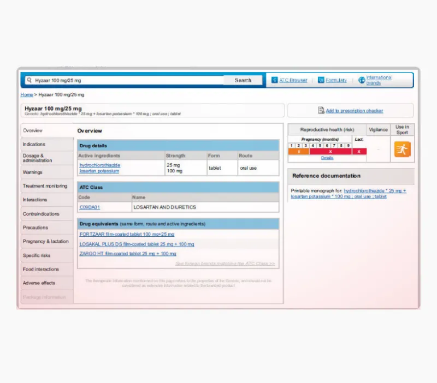Open LOSAKAL PLUS DS equivalent link

[x=137, y=244]
